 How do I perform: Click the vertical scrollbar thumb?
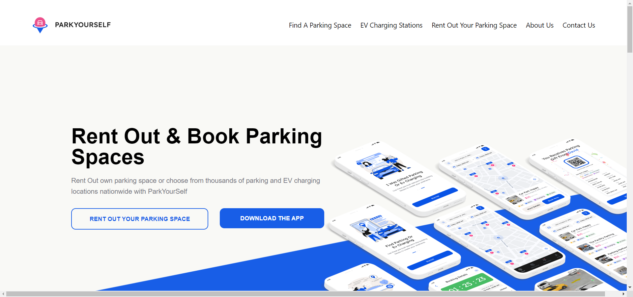(630, 29)
